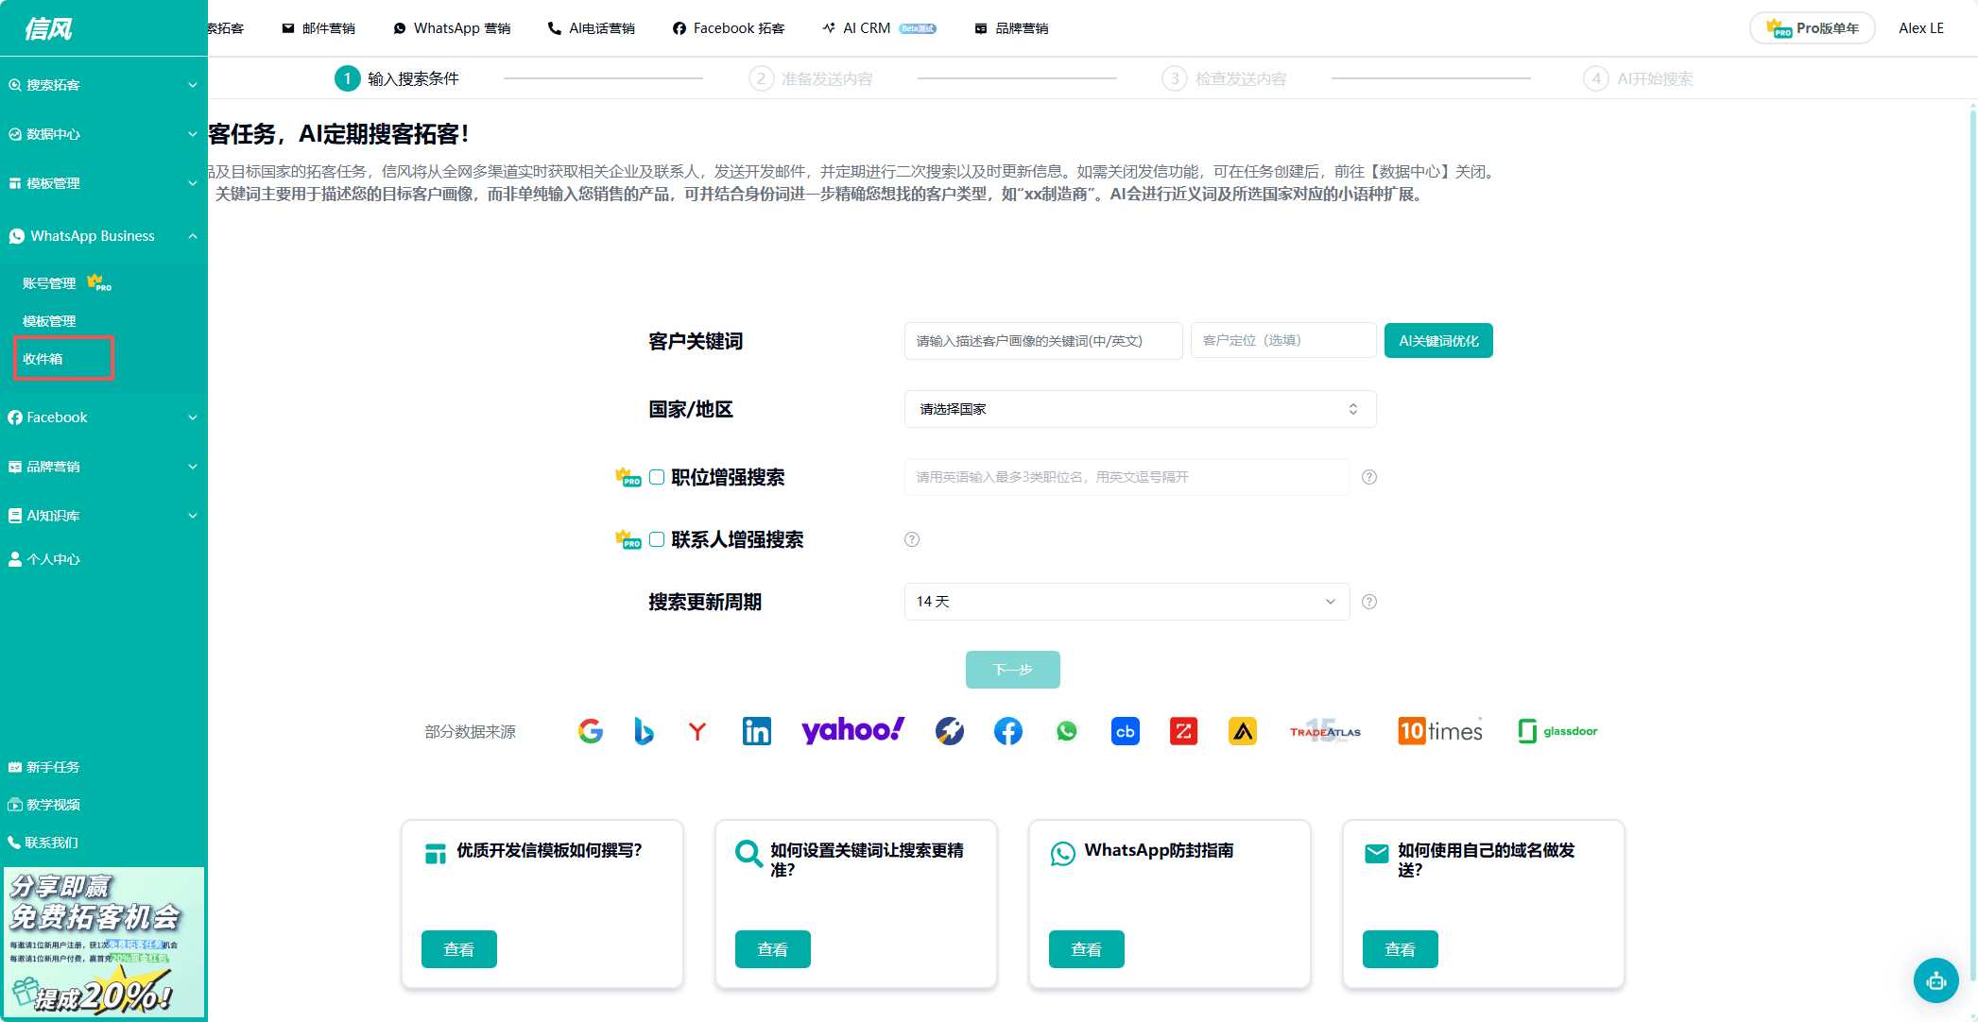Screen dimensions: 1978x1022
Task: Open WhatsApp 营销 top navigation tab
Action: [x=452, y=28]
